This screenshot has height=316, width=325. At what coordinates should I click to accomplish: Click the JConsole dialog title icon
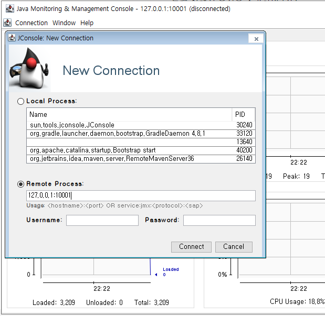(12, 38)
